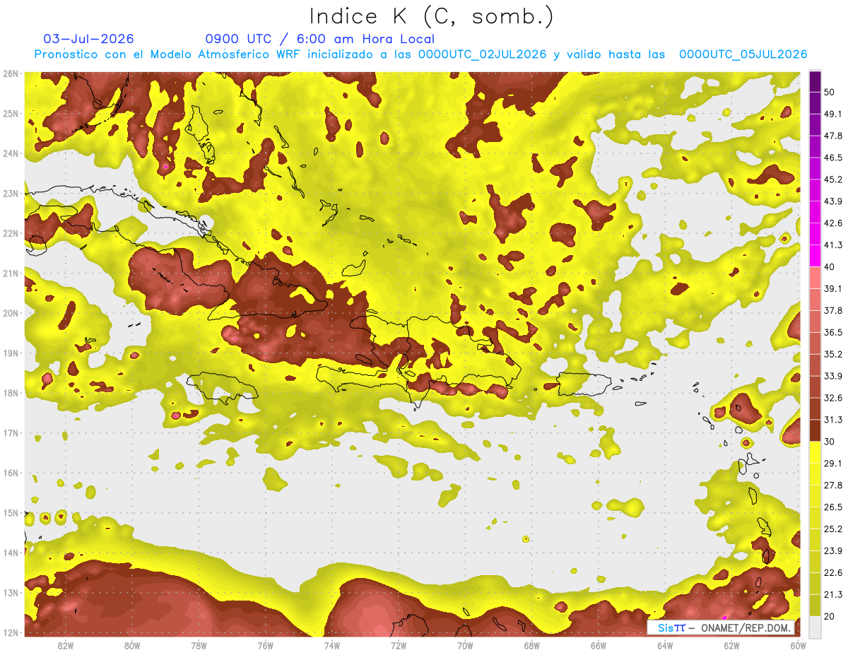Select the magenta swatch between 40 and 41.3
848x655 pixels.
[x=815, y=256]
